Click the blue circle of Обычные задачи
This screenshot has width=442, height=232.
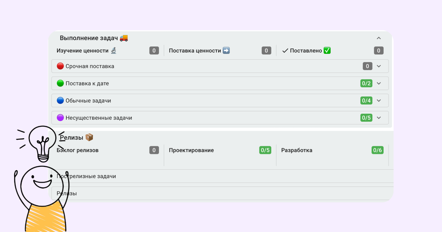(x=60, y=101)
